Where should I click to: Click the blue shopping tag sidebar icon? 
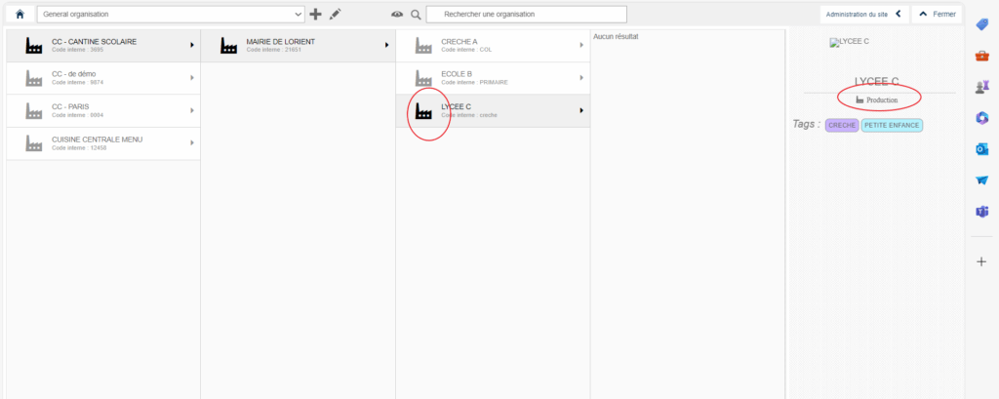pyautogui.click(x=981, y=24)
